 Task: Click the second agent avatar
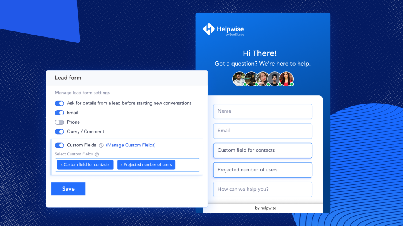[x=251, y=79]
